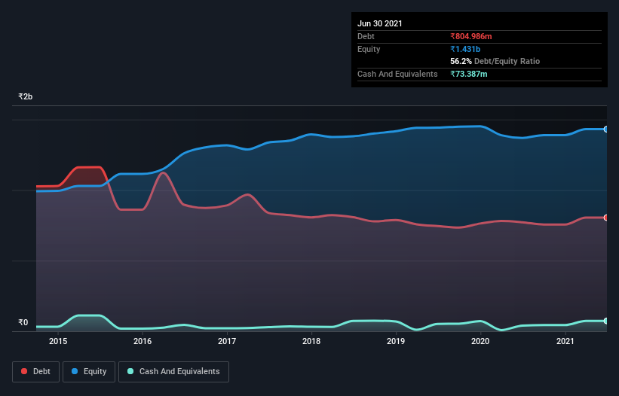
Task: Toggle the Debt series legend button
Action: click(x=35, y=372)
